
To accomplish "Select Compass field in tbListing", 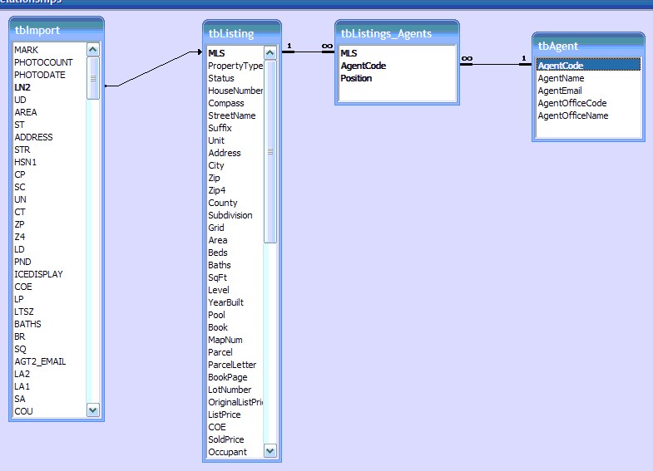I will pyautogui.click(x=226, y=103).
